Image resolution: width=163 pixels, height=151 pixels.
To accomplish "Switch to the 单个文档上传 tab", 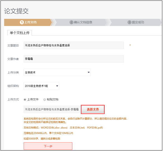I will [x=20, y=33].
